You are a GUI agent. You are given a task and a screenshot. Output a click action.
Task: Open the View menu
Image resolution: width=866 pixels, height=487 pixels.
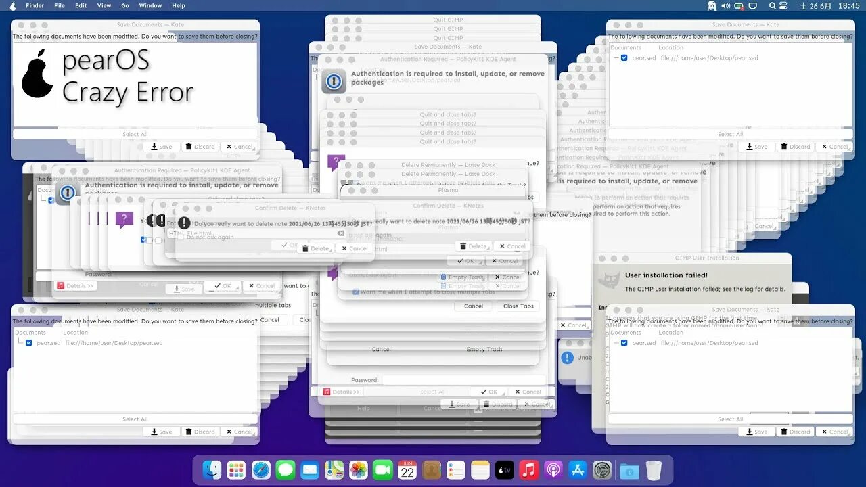[x=104, y=5]
